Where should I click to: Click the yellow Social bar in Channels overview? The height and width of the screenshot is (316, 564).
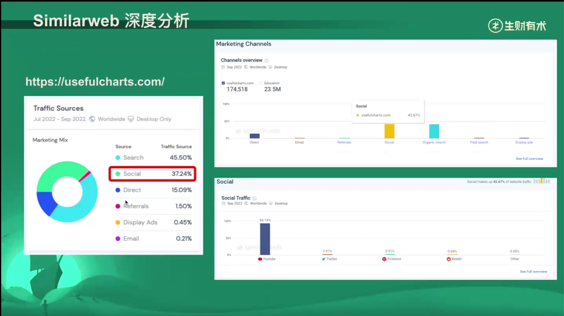tap(389, 131)
